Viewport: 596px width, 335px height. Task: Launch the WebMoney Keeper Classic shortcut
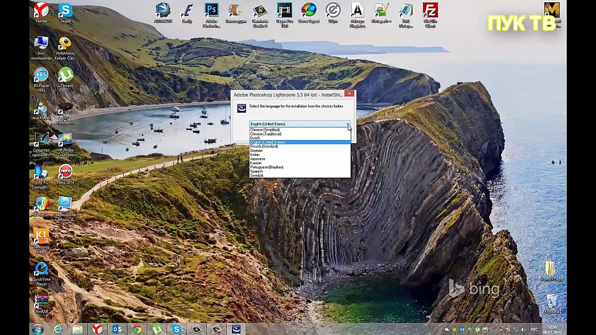pyautogui.click(x=66, y=48)
